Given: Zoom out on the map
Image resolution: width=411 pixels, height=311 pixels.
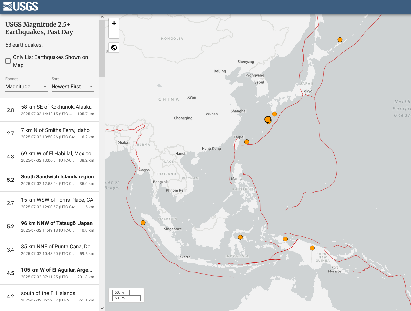Looking at the screenshot, I should [114, 33].
